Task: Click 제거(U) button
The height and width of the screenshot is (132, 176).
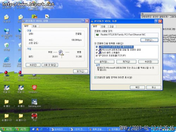Action: click(126, 62)
